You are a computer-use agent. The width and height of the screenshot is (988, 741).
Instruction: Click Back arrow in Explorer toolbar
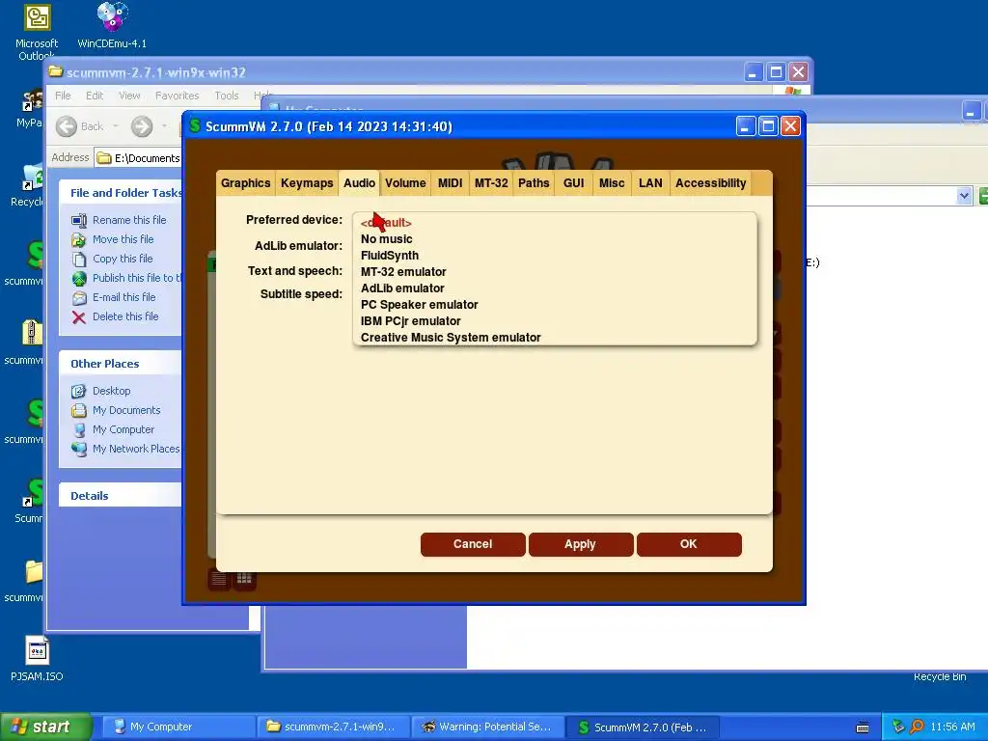tap(67, 126)
